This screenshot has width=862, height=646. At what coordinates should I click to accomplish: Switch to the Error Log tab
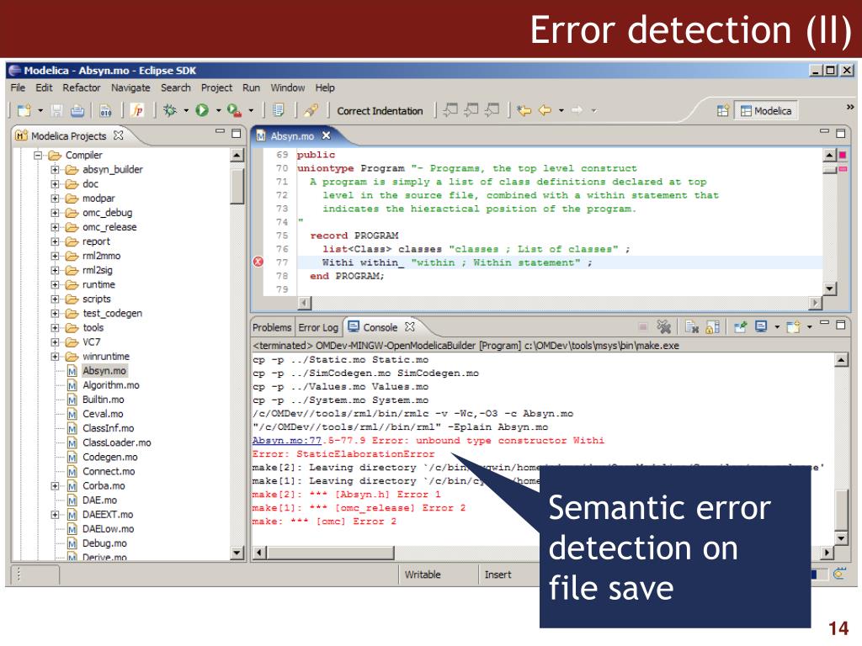click(x=318, y=327)
